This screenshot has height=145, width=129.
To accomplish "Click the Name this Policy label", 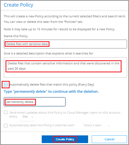I will click(16, 36).
